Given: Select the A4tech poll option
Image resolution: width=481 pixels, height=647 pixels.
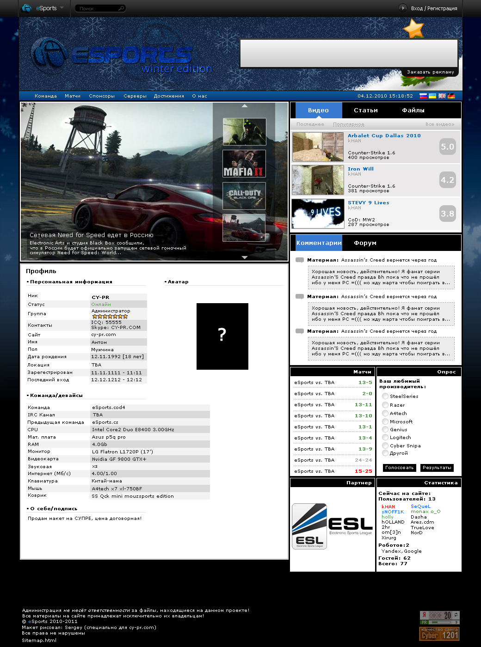Looking at the screenshot, I should [x=385, y=413].
